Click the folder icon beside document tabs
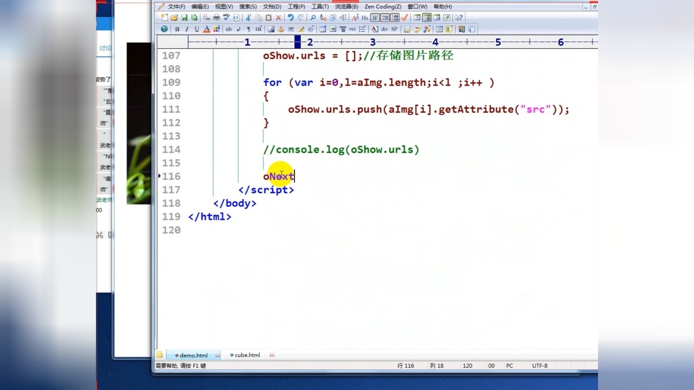 159,355
